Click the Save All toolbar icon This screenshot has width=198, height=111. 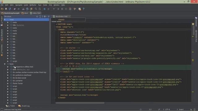pos(6,9)
